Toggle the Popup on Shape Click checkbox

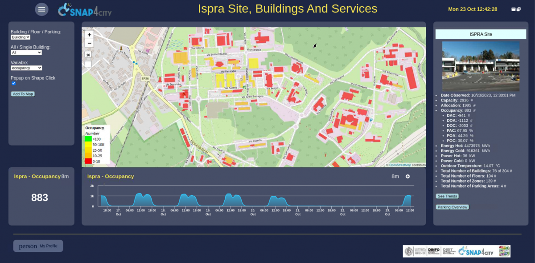click(13, 83)
